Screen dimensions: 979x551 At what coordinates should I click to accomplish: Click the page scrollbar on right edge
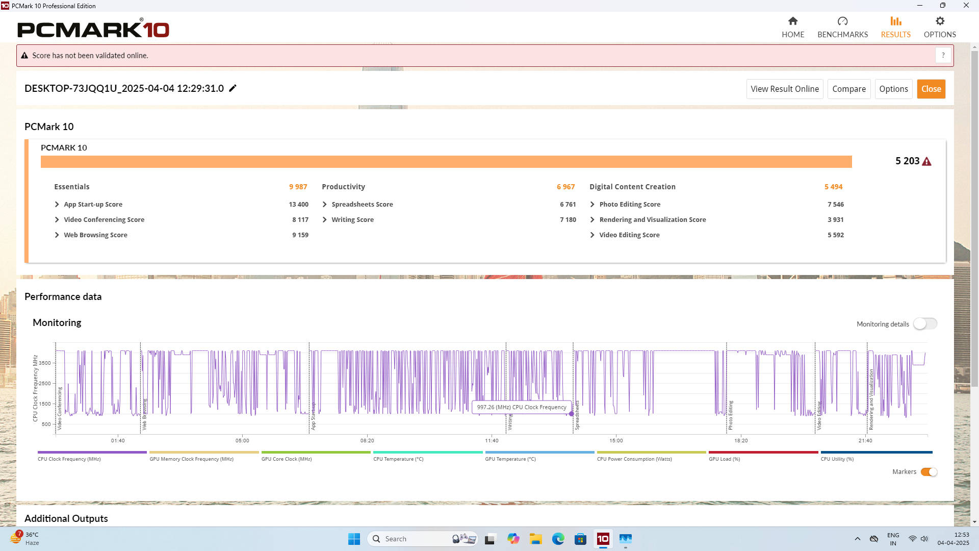click(x=974, y=219)
